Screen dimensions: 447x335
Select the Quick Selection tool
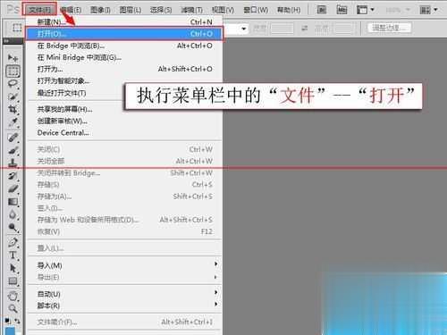click(13, 96)
